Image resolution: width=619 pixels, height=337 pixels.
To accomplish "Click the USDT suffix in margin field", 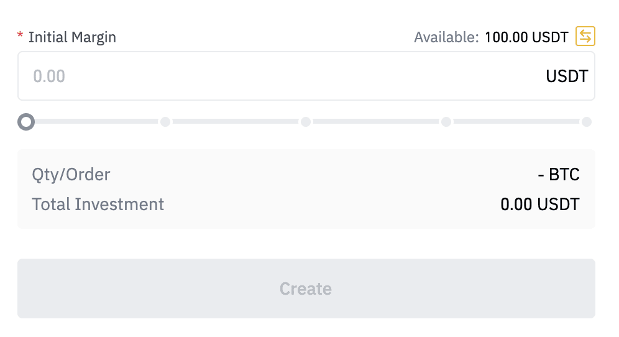I will tap(567, 76).
